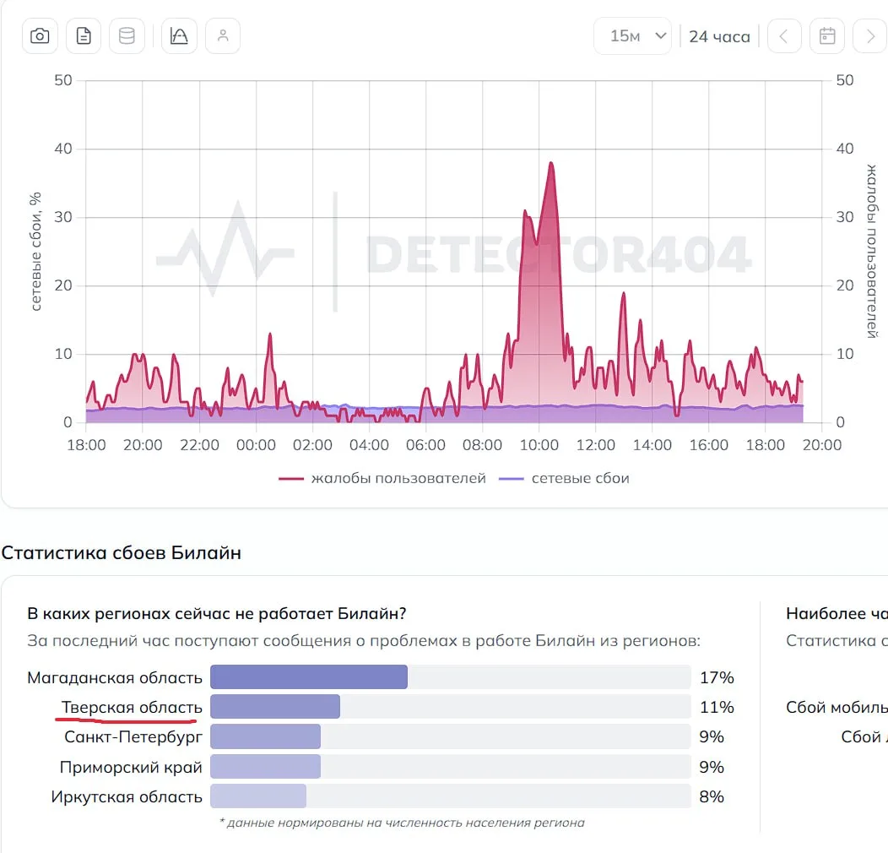The image size is (888, 853).
Task: Click the В каких регионах heading
Action: tap(217, 614)
